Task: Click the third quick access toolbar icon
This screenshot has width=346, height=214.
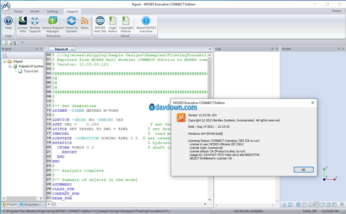Action: (x=16, y=43)
